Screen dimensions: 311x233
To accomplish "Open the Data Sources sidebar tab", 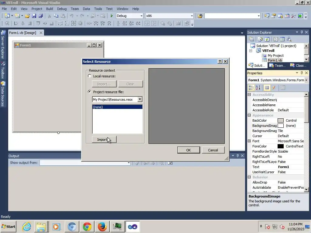I will point(3,94).
